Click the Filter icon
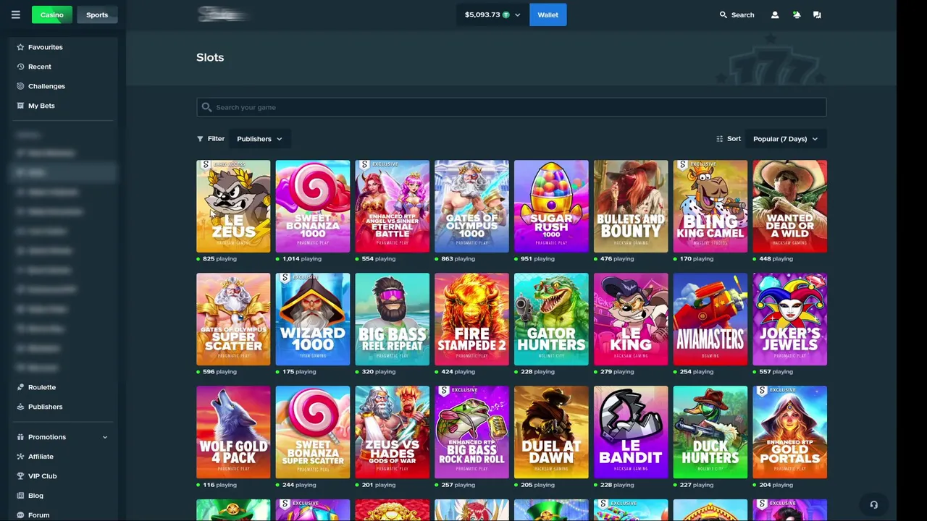 200,139
